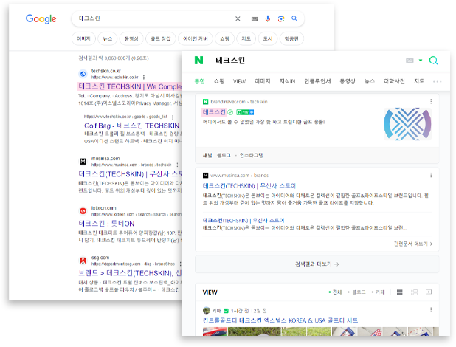
Task: Open 테크스킨(TECHSKIN) | 무신사 스토어 Naver result
Action: pyautogui.click(x=249, y=186)
